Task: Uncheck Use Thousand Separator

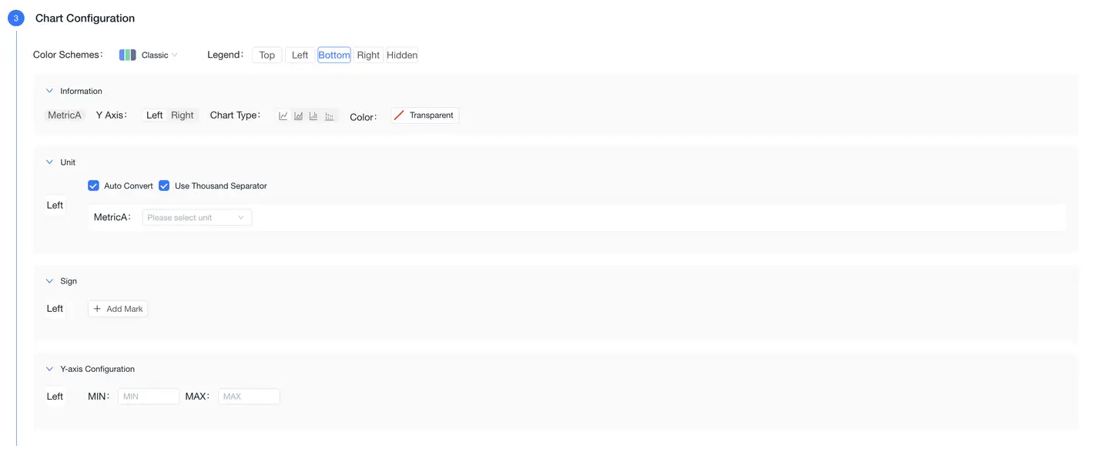Action: pyautogui.click(x=164, y=186)
